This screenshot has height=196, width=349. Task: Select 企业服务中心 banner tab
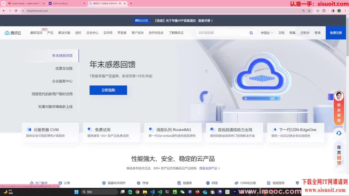[x=62, y=81]
